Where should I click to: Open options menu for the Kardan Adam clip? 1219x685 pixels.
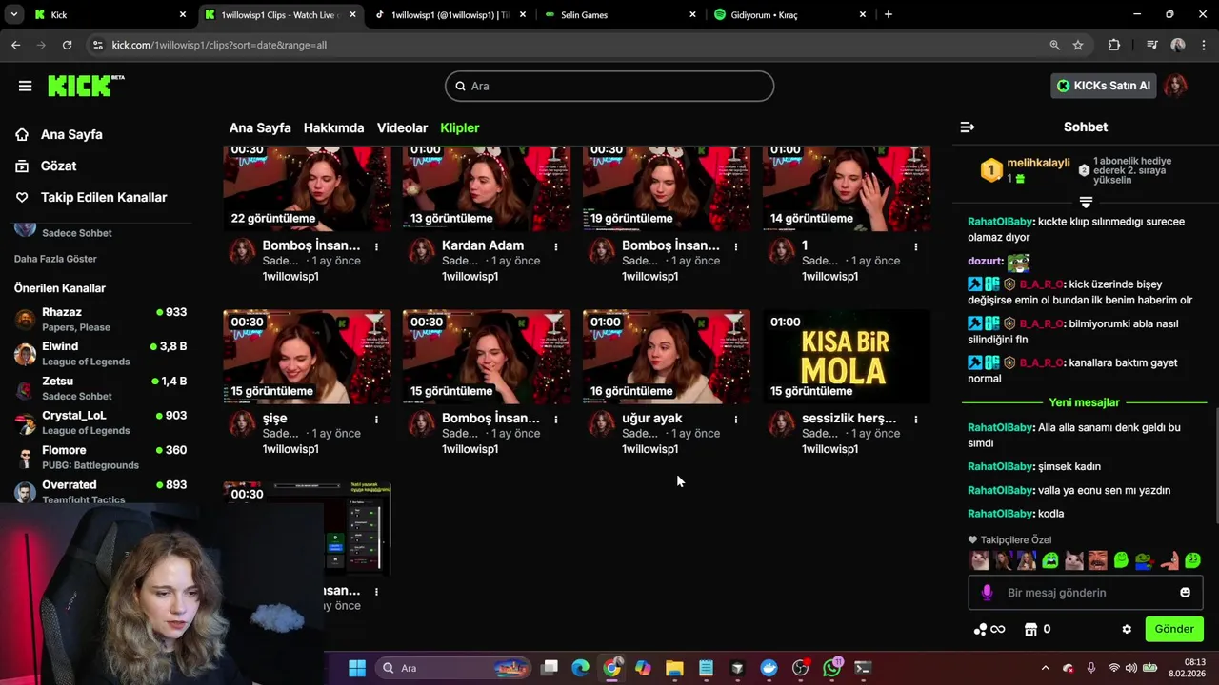(x=556, y=246)
